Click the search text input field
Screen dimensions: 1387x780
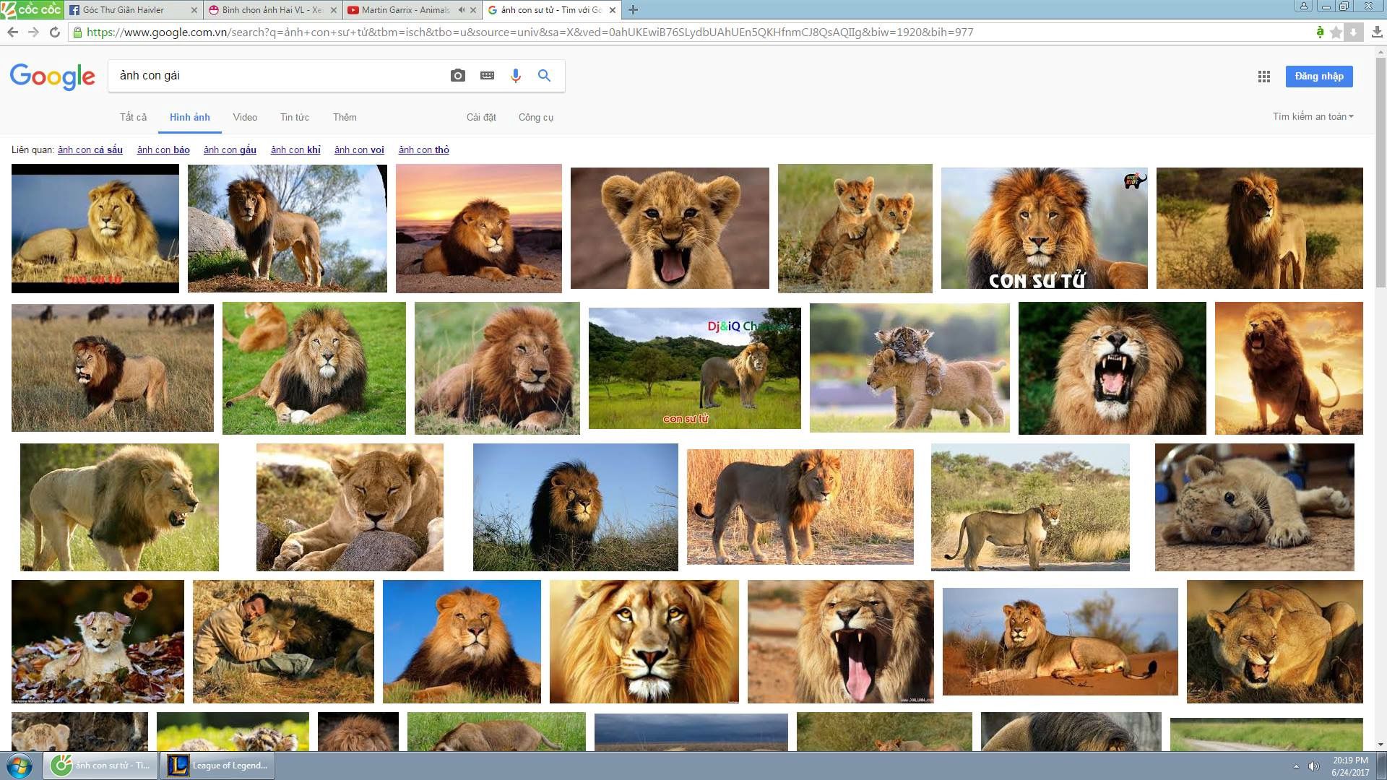pyautogui.click(x=275, y=76)
